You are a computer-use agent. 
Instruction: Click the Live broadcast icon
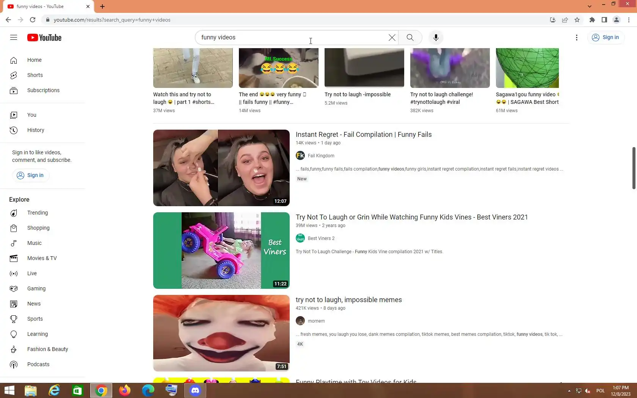[x=14, y=273]
